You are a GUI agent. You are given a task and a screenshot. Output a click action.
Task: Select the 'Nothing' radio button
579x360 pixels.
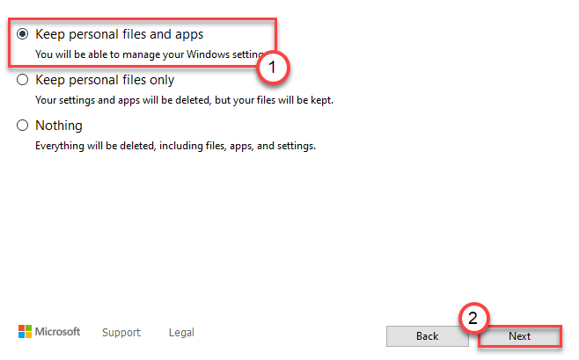tap(23, 126)
